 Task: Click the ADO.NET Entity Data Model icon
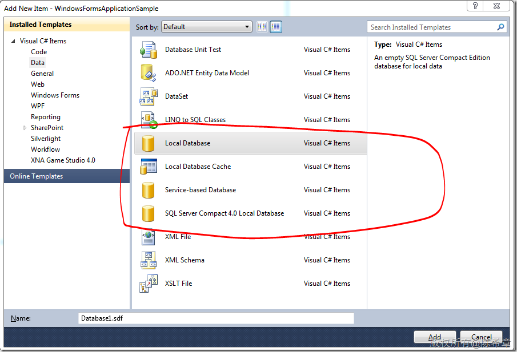pos(149,73)
